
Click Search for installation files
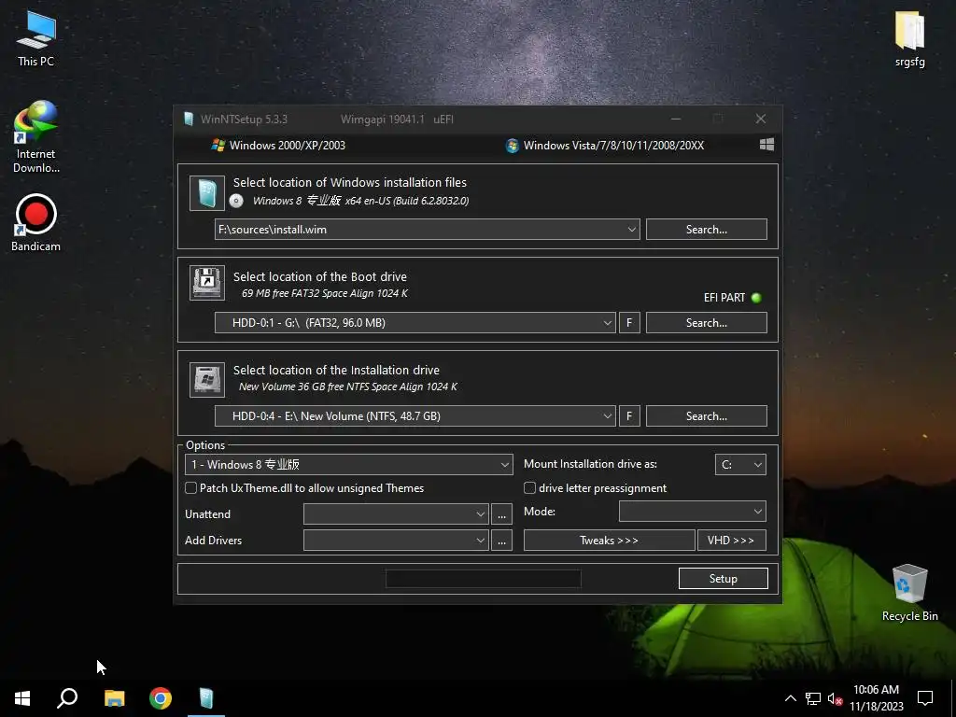tap(706, 230)
